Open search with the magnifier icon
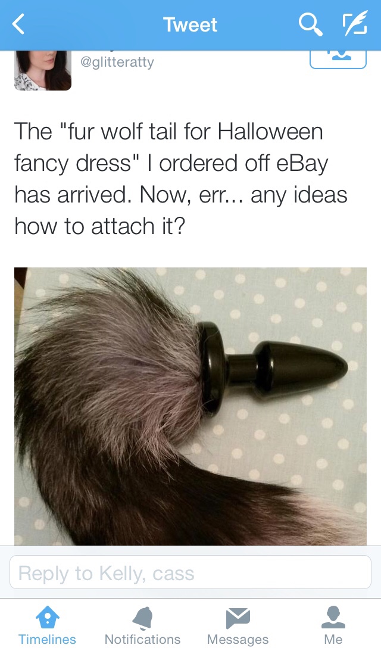The width and height of the screenshot is (381, 651). click(x=310, y=24)
